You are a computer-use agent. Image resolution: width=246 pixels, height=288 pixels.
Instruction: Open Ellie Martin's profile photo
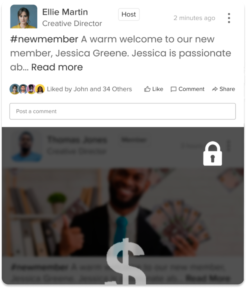[24, 17]
